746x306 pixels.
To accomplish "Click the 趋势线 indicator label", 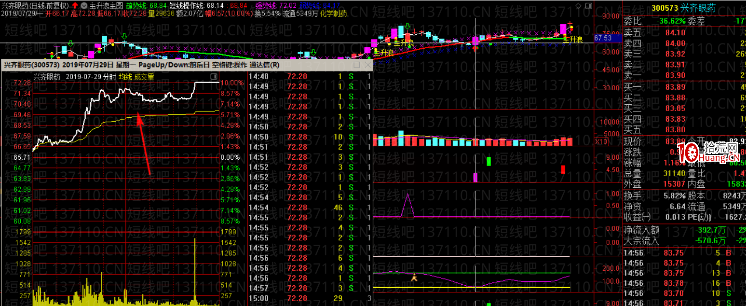I will point(136,6).
